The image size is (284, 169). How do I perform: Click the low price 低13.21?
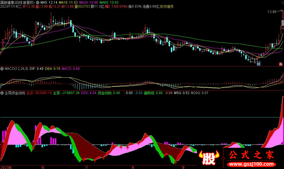(x=55, y=7)
